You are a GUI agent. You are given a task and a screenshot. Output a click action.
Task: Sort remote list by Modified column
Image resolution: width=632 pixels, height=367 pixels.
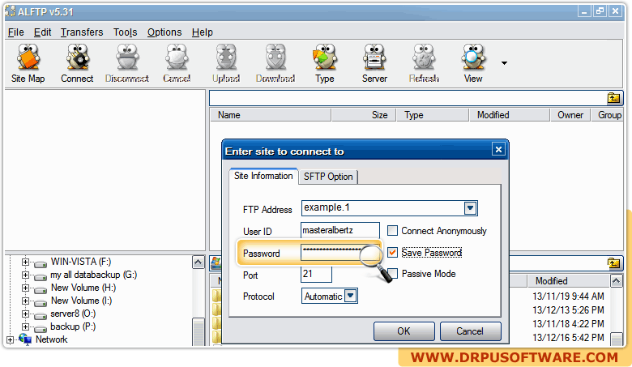(x=510, y=115)
